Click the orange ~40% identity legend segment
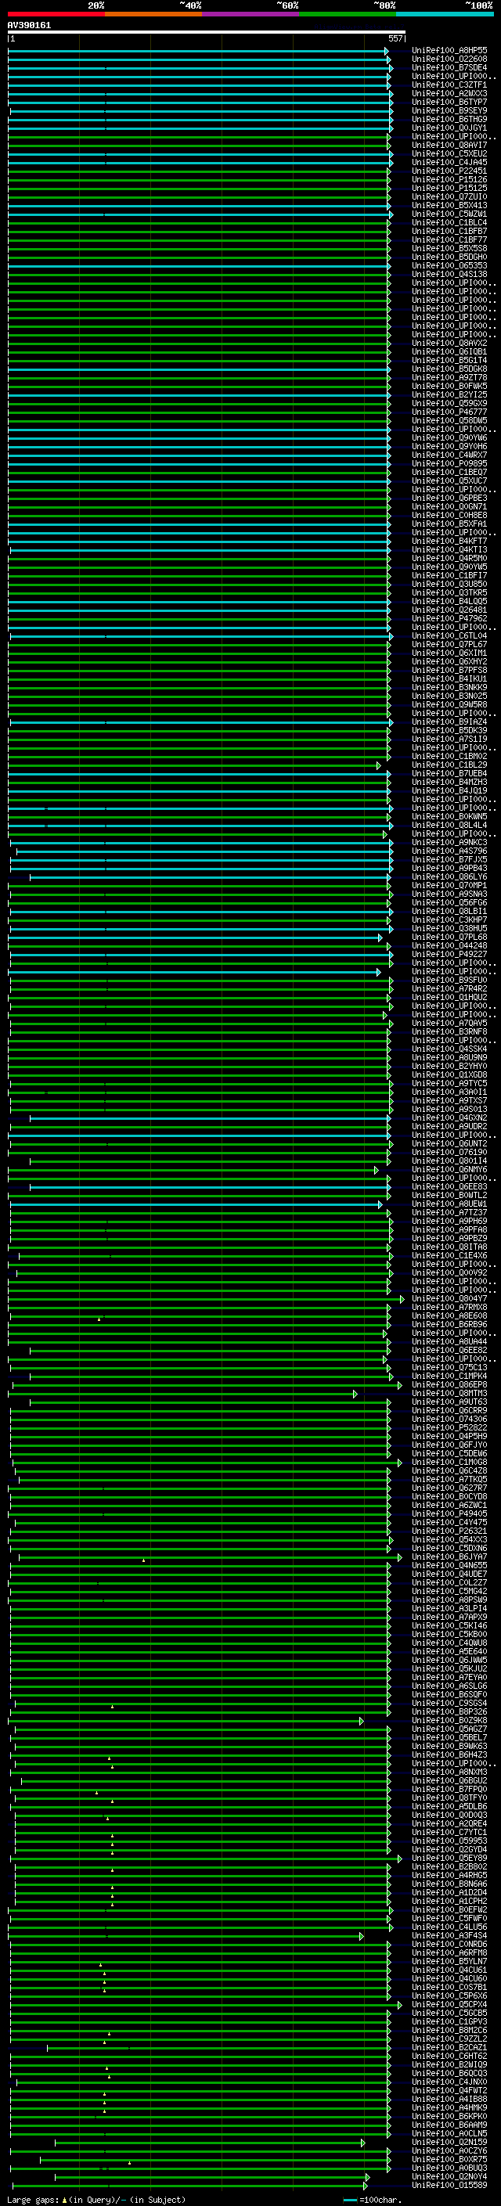 (153, 15)
